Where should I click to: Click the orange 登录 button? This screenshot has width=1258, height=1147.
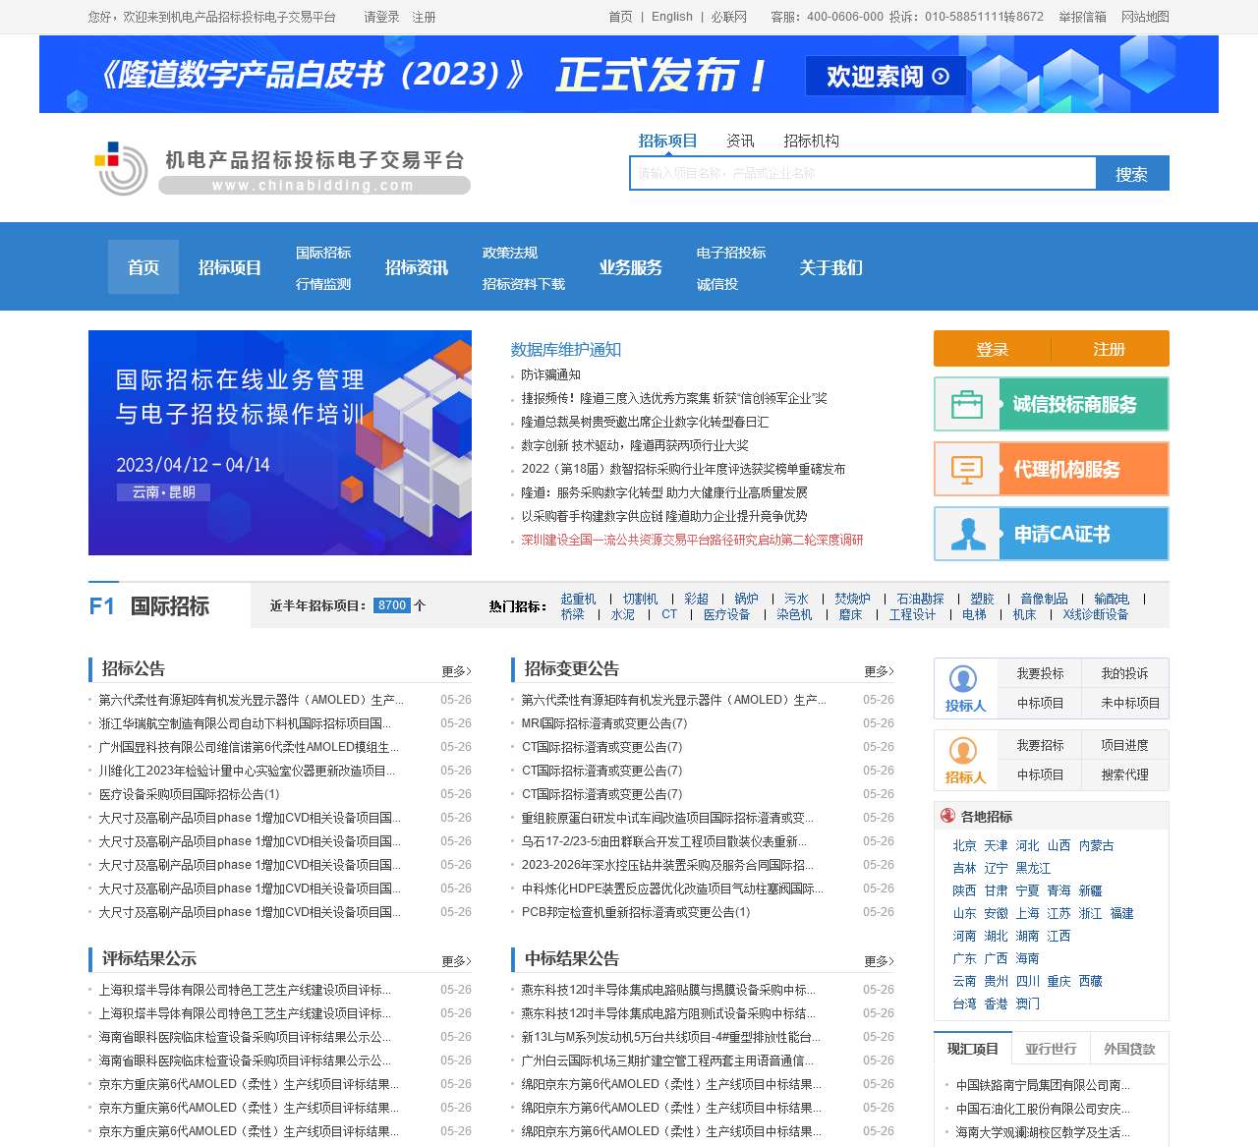pyautogui.click(x=992, y=349)
